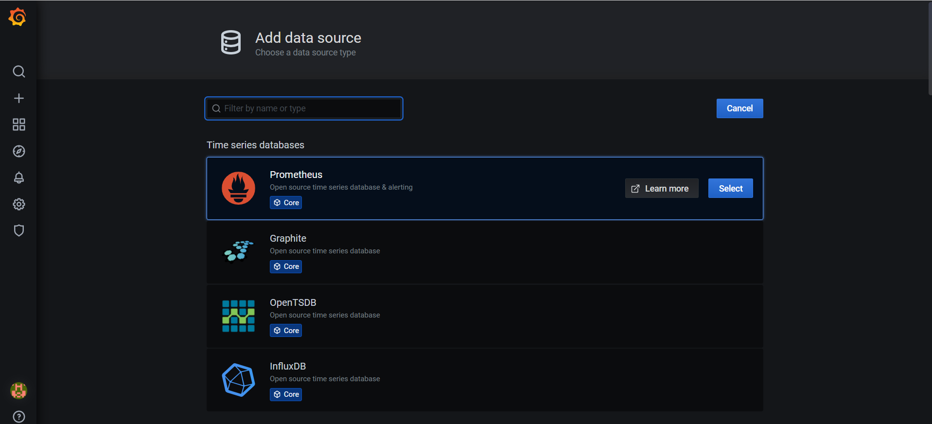Choose the InfluxDB data source title
The height and width of the screenshot is (424, 932).
click(288, 366)
